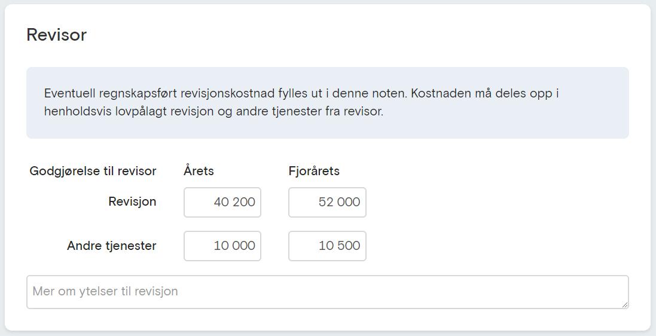Click the 'Revisor' section heading

pyautogui.click(x=56, y=34)
